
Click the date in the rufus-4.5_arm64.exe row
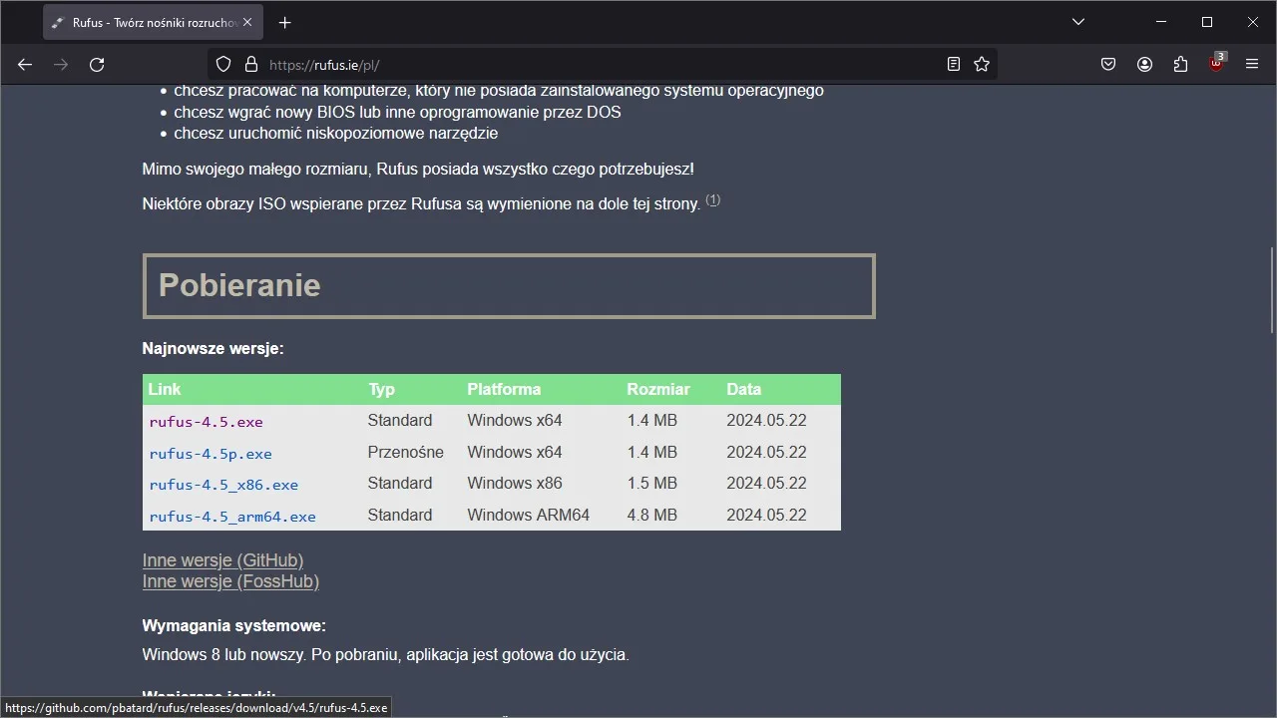[766, 515]
